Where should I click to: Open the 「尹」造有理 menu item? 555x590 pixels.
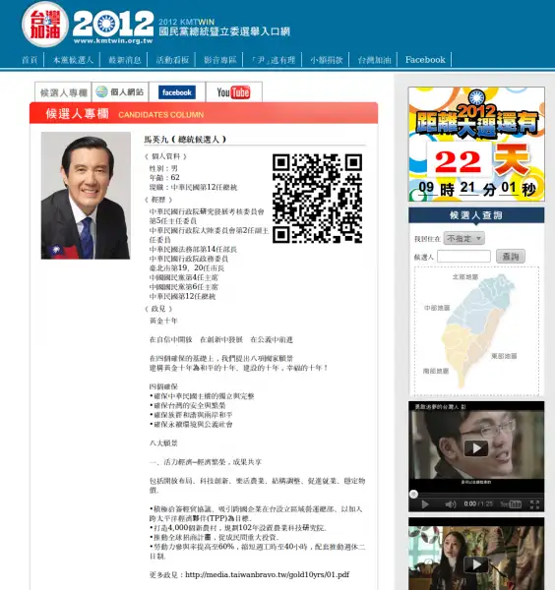coord(274,60)
